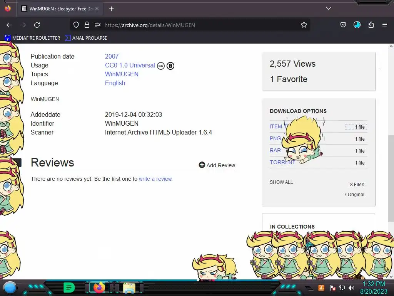Click the write a review link
Image resolution: width=394 pixels, height=296 pixels.
point(155,179)
